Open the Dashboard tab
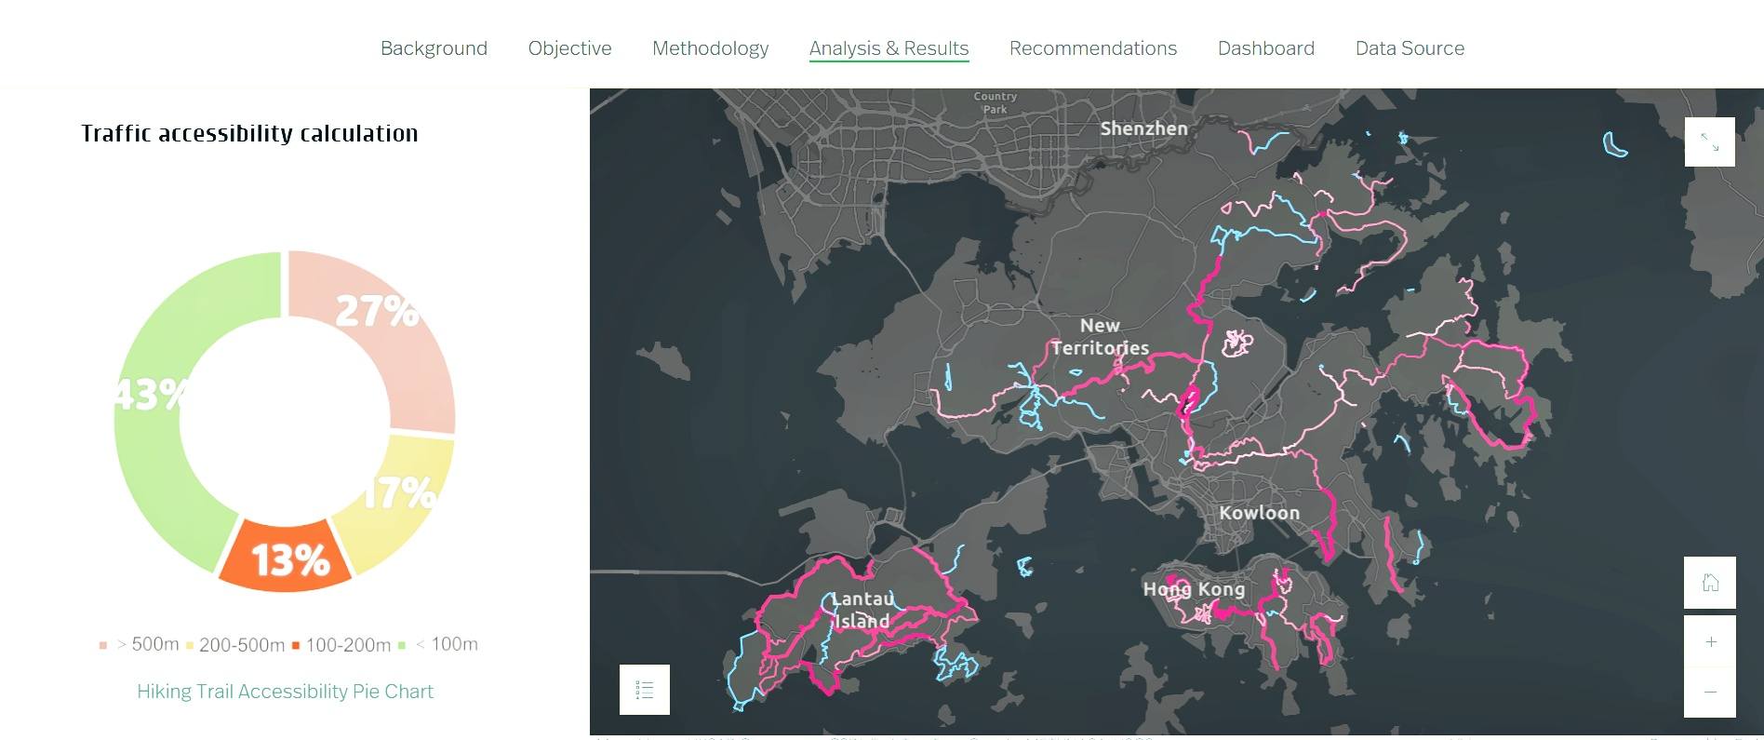Screen dimensions: 1764x740 click(1265, 48)
